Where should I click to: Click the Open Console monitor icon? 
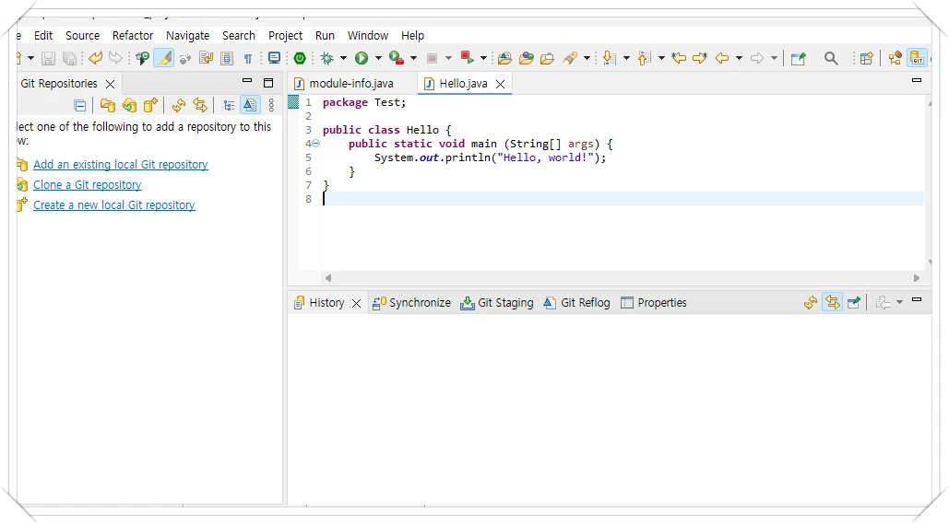tap(274, 58)
